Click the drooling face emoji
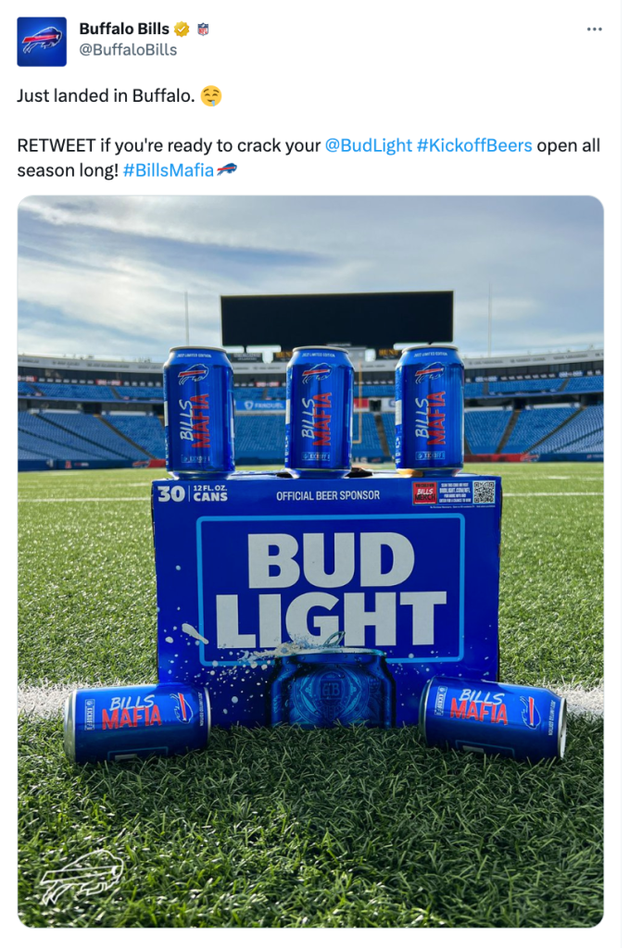This screenshot has height=948, width=630. [x=211, y=96]
